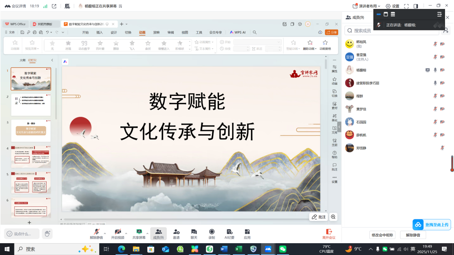Toggle the side panel icon in top bar
This screenshot has height=255, width=454.
click(416, 6)
